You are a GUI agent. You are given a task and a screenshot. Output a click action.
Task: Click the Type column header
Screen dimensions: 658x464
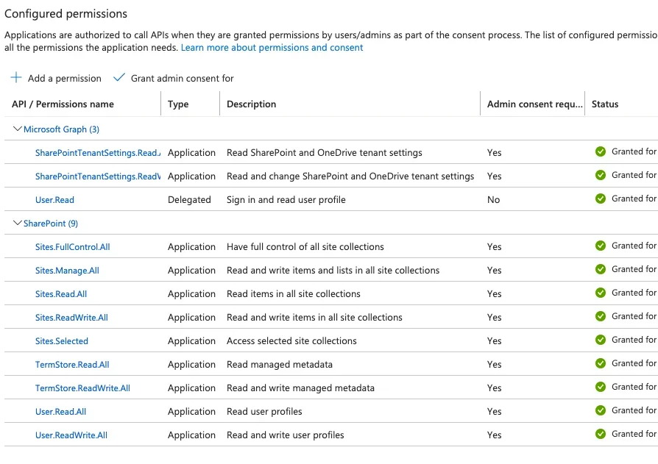(178, 104)
